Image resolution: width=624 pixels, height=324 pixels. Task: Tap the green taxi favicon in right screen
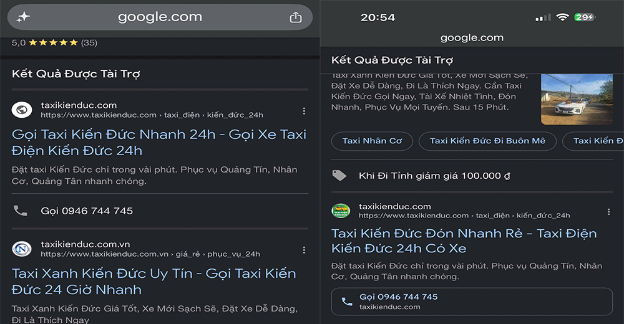341,211
